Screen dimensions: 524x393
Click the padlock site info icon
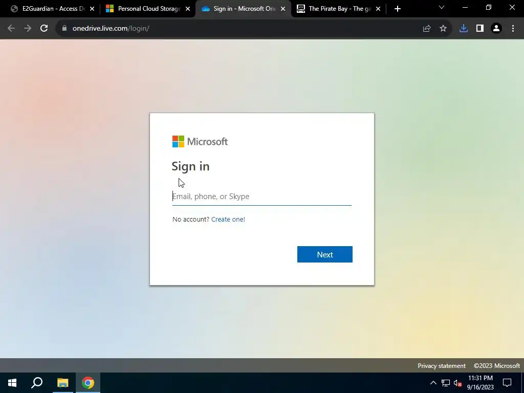[64, 29]
